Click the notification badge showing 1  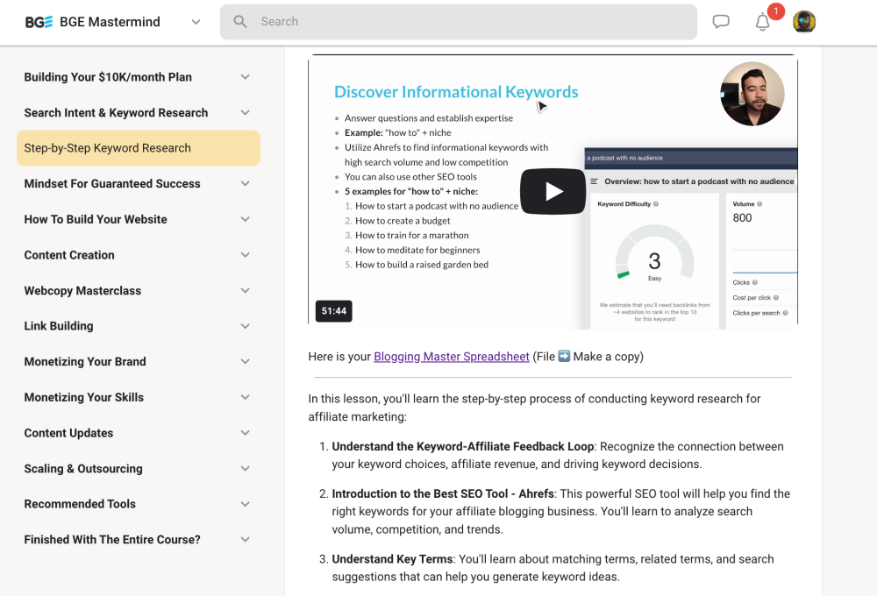(774, 12)
